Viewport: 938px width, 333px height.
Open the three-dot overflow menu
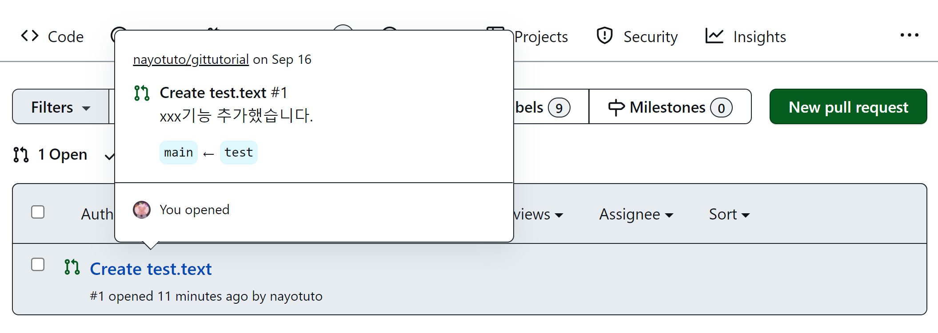click(909, 35)
